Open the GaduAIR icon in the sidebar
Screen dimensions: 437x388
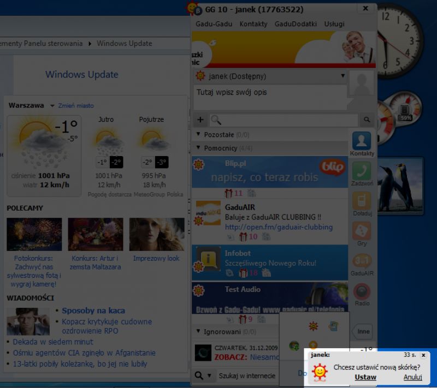[x=362, y=261]
